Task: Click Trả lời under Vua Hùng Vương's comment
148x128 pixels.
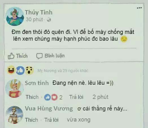Action: 51,120
